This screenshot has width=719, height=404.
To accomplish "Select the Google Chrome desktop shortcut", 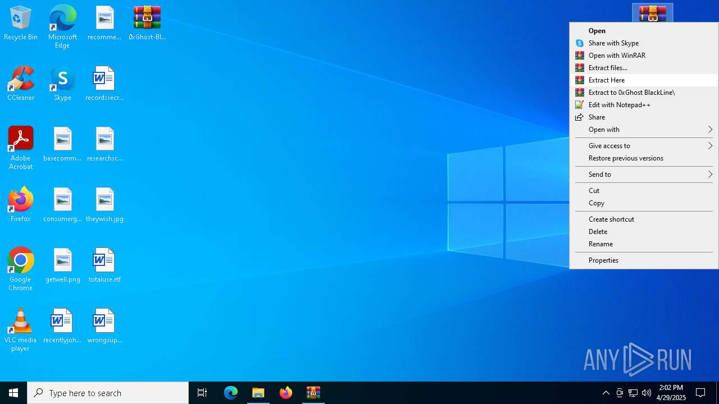I will (x=21, y=269).
